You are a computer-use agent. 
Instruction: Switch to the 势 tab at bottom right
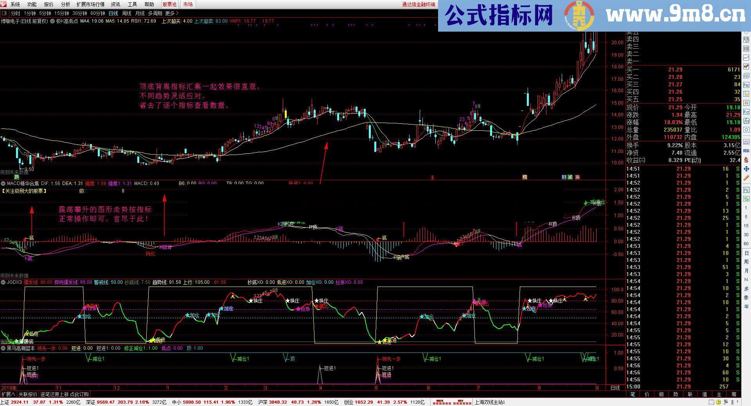675,394
